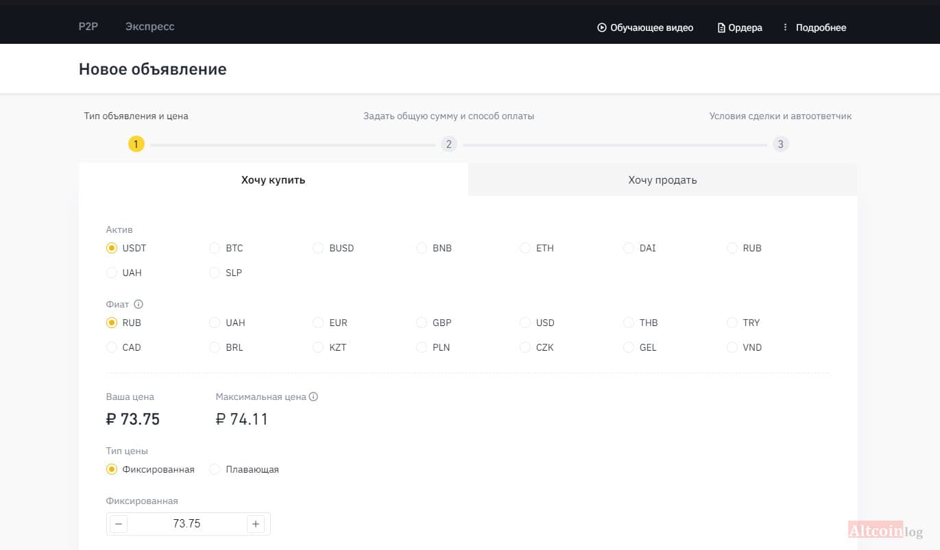Open the Обучающее видео tutorial link
The image size is (940, 550).
[x=645, y=27]
